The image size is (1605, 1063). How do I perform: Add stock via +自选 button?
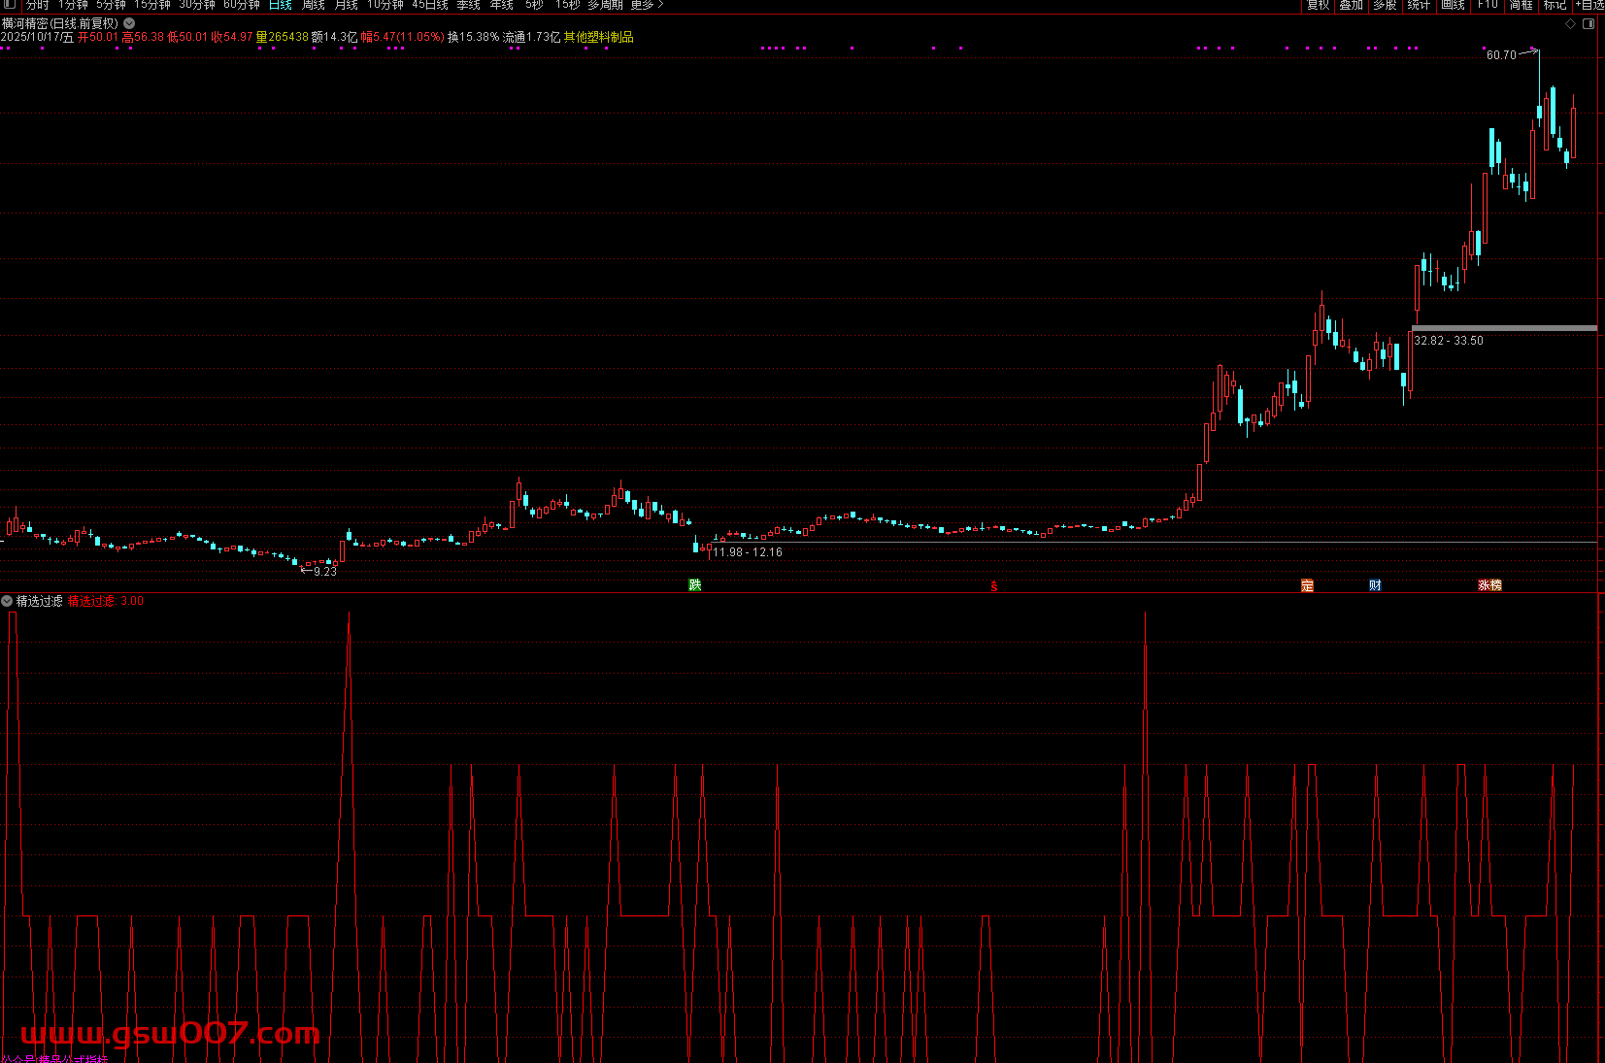1589,5
